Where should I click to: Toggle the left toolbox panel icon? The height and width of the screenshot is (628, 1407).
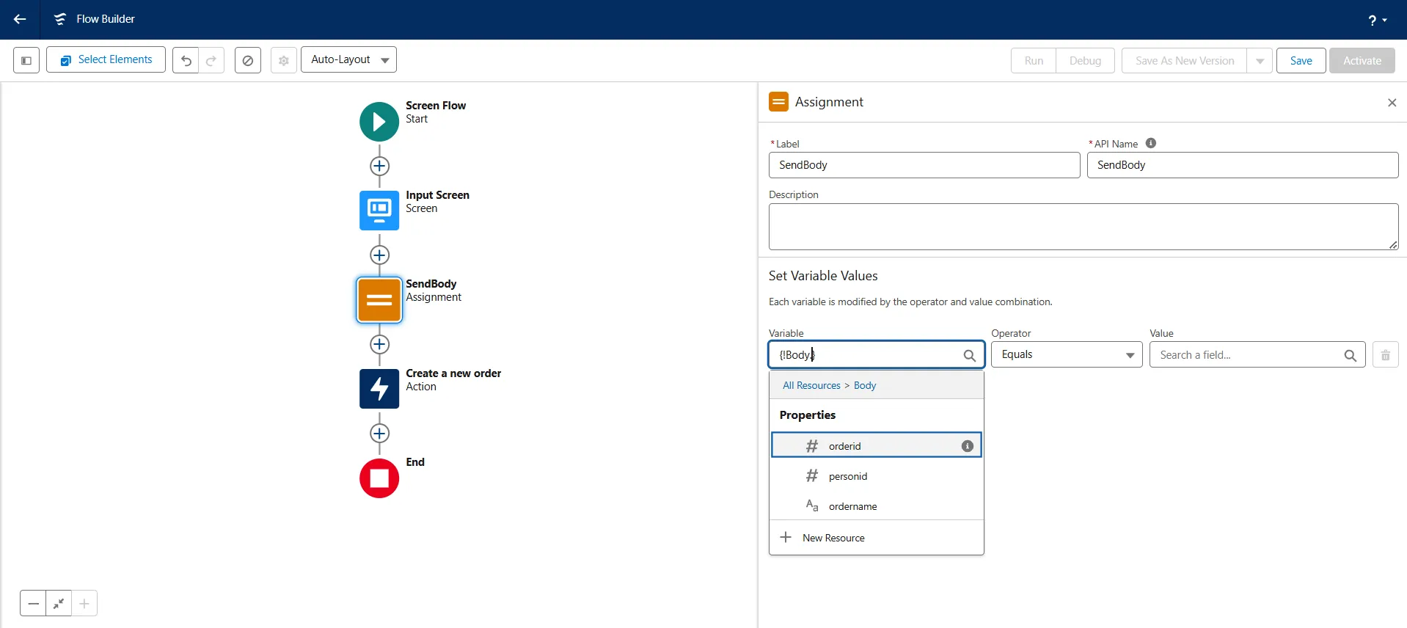[26, 60]
